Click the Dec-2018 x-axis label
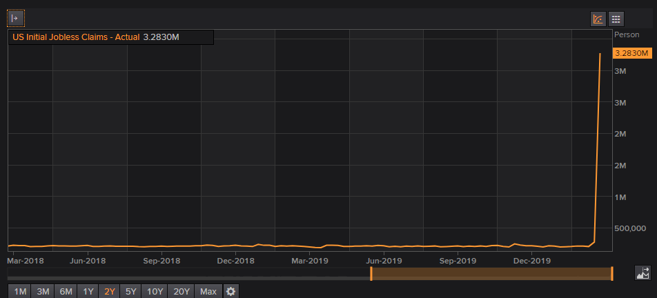 pos(236,261)
